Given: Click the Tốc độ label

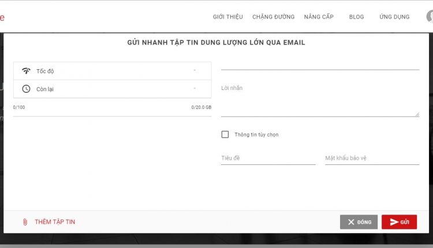Looking at the screenshot, I should pos(45,71).
